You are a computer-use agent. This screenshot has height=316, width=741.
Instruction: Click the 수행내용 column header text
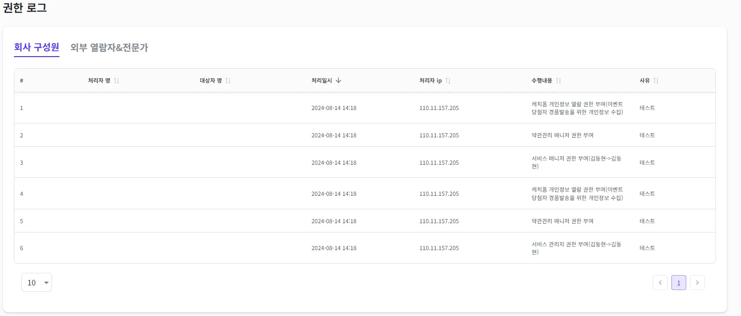541,81
